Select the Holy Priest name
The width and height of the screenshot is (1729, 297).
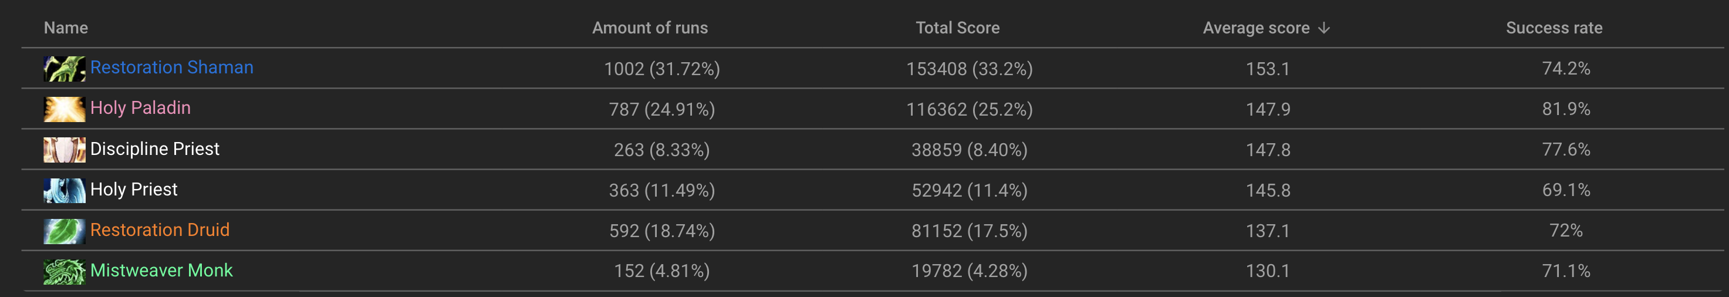[134, 190]
